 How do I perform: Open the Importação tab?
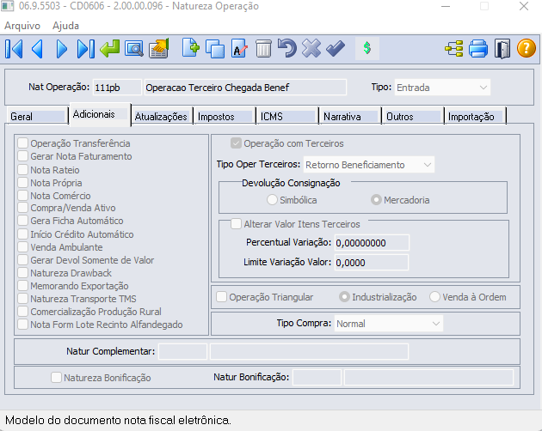click(475, 117)
